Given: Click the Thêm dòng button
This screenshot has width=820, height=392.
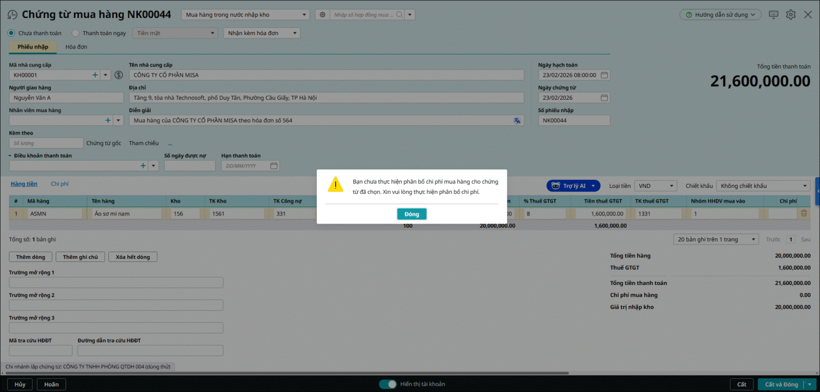Looking at the screenshot, I should [30, 257].
